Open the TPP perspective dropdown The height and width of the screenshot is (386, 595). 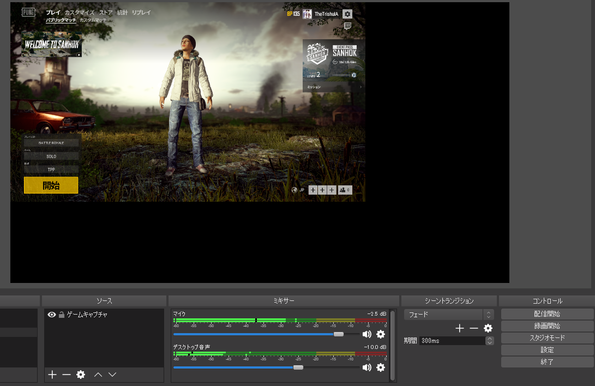coord(51,170)
